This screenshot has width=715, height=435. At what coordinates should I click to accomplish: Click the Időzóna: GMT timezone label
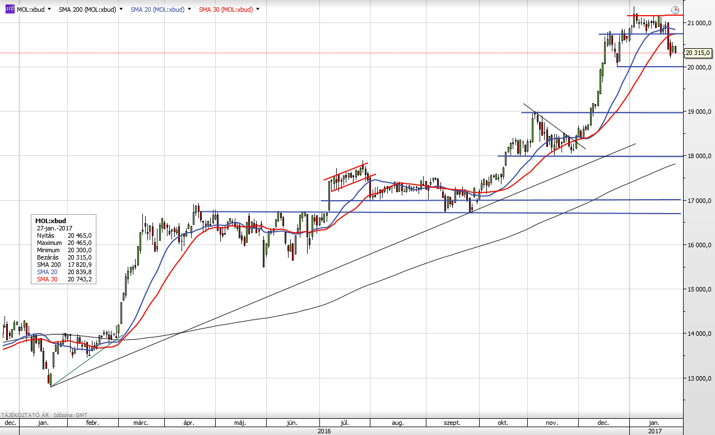pos(71,415)
